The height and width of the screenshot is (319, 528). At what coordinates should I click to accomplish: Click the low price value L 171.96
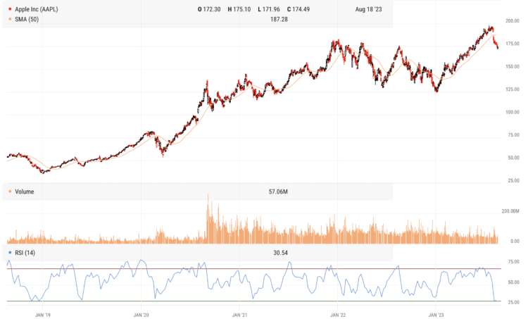(x=269, y=9)
